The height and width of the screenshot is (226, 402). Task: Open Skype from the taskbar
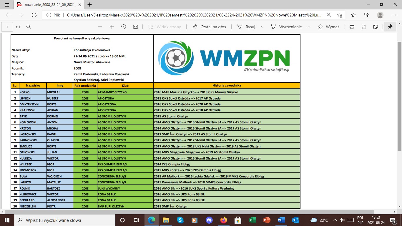click(x=180, y=220)
